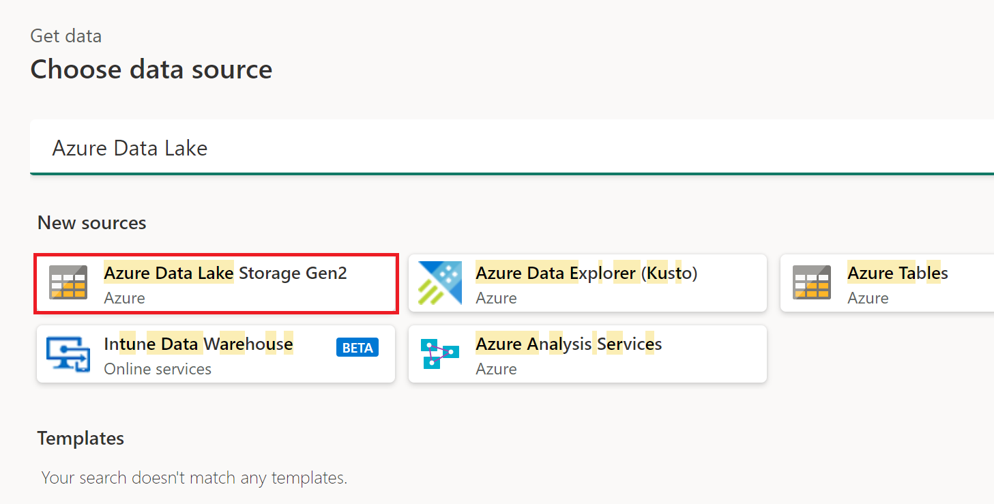
Task: Click the Intune Data Warehouse icon
Action: 68,355
